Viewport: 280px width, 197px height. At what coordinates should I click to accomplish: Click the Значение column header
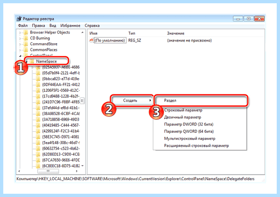pyautogui.click(x=175, y=33)
